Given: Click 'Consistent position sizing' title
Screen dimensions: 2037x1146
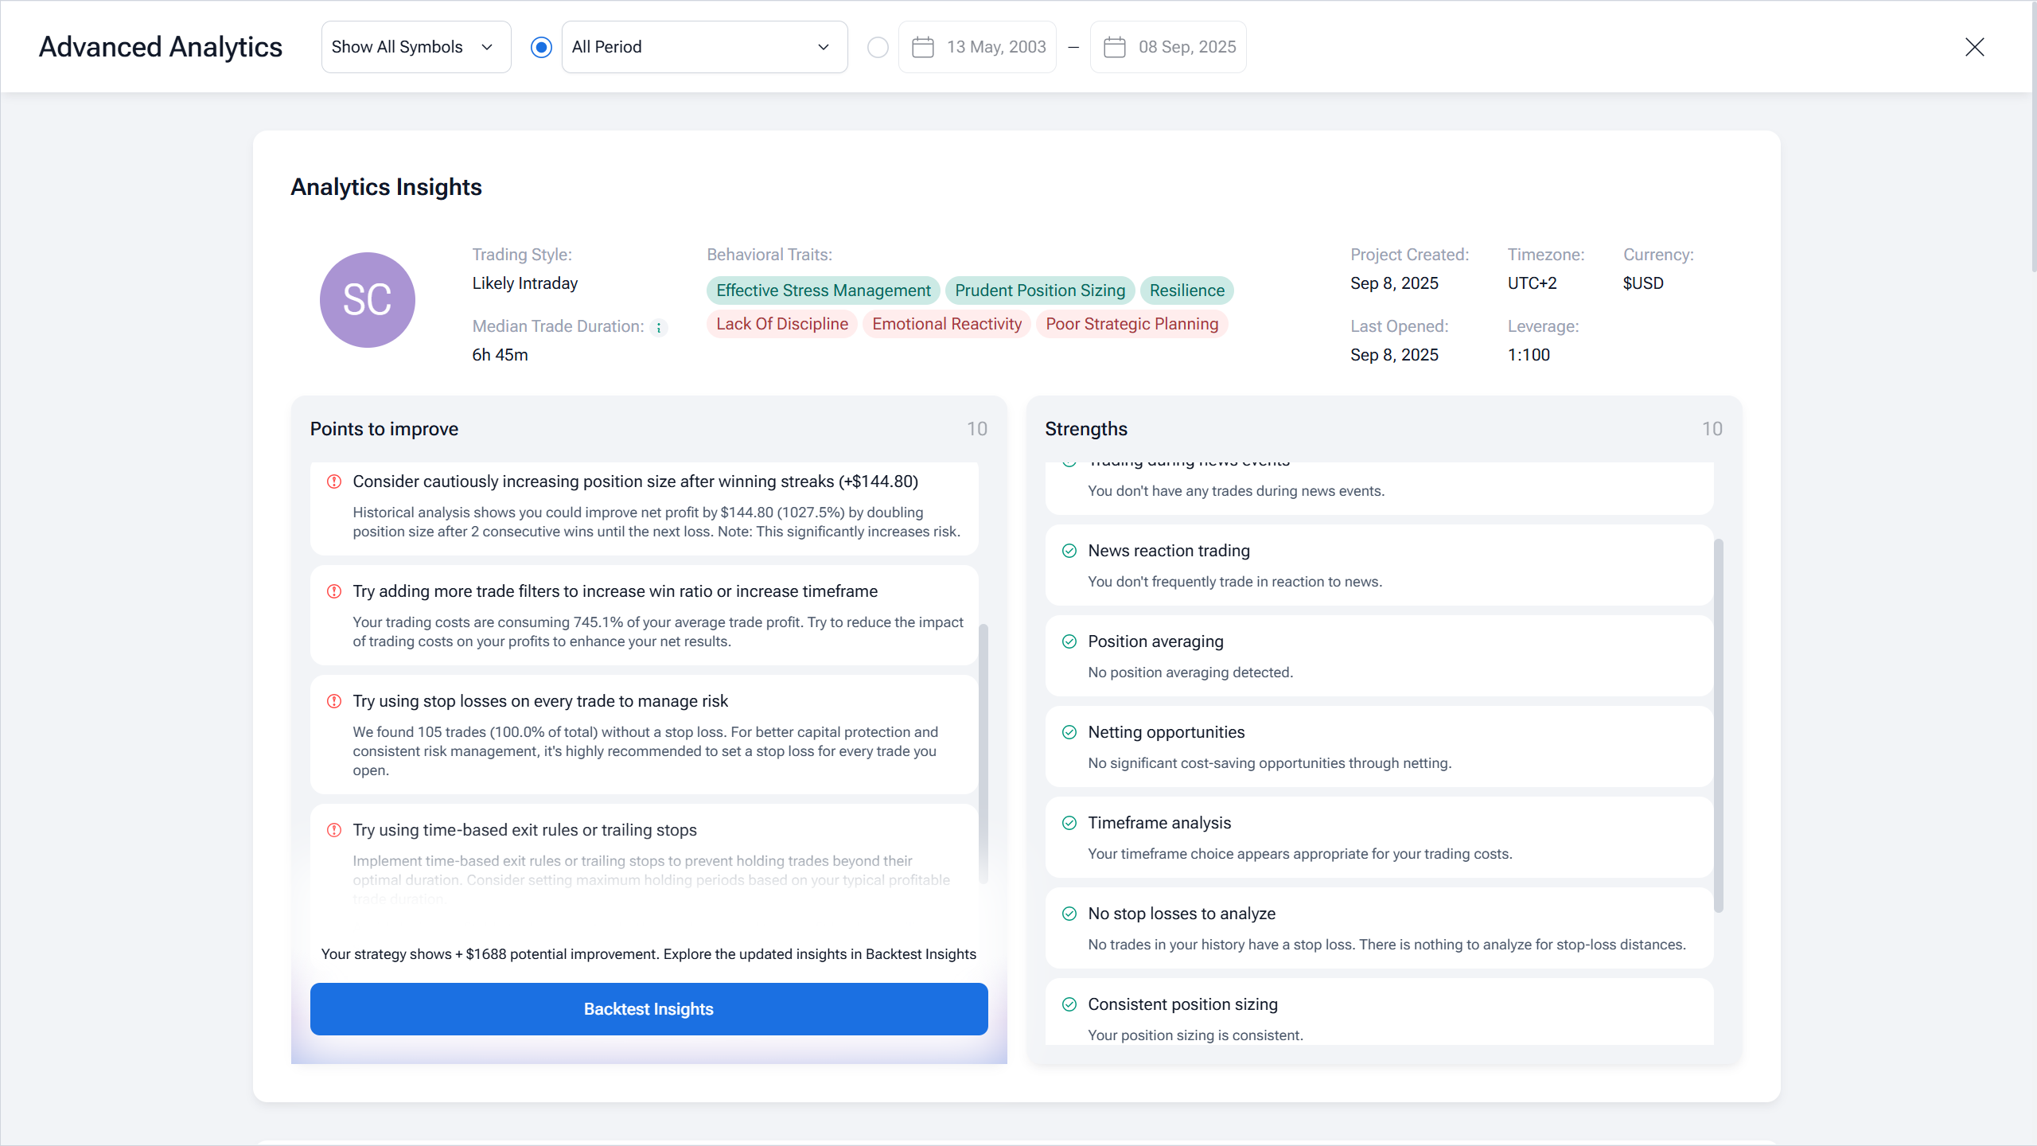Looking at the screenshot, I should click(x=1182, y=1004).
